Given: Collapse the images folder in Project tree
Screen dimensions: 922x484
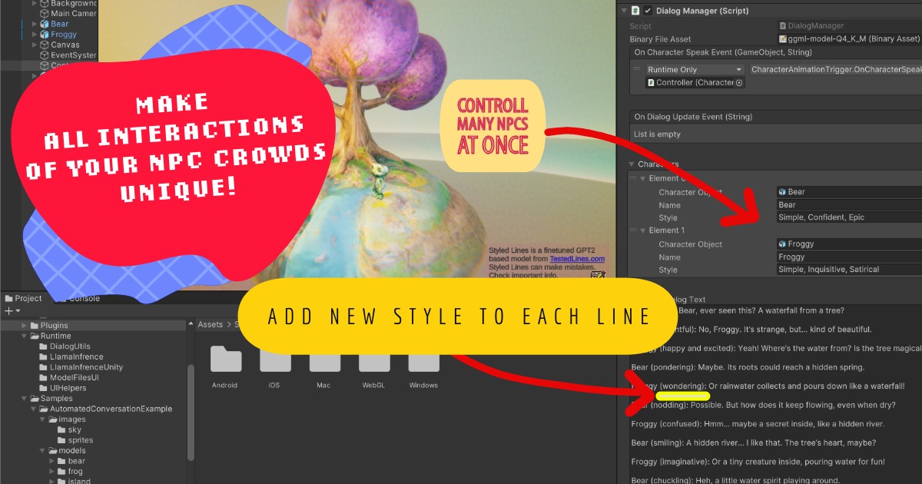Looking at the screenshot, I should (43, 419).
